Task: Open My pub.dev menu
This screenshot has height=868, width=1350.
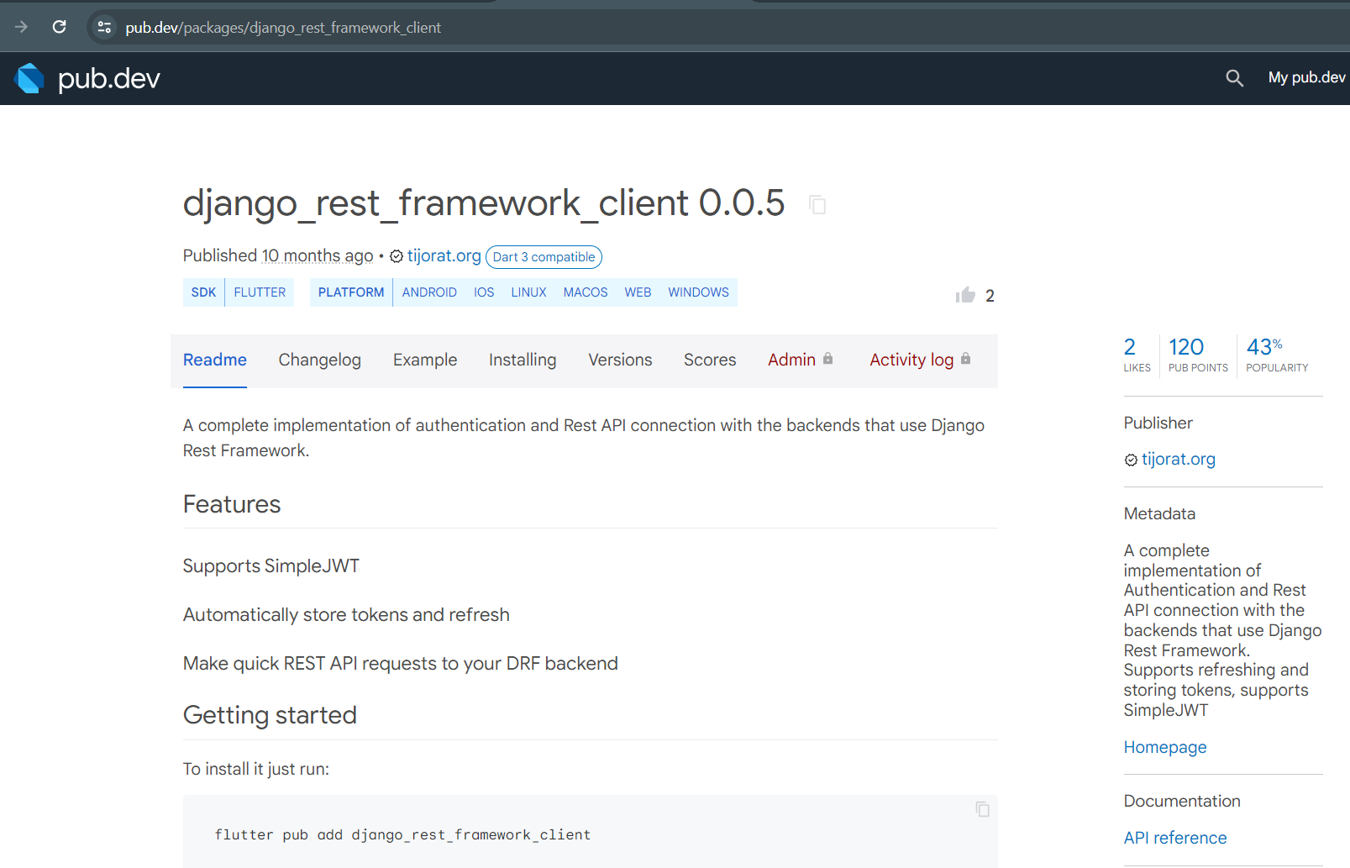Action: (x=1306, y=77)
